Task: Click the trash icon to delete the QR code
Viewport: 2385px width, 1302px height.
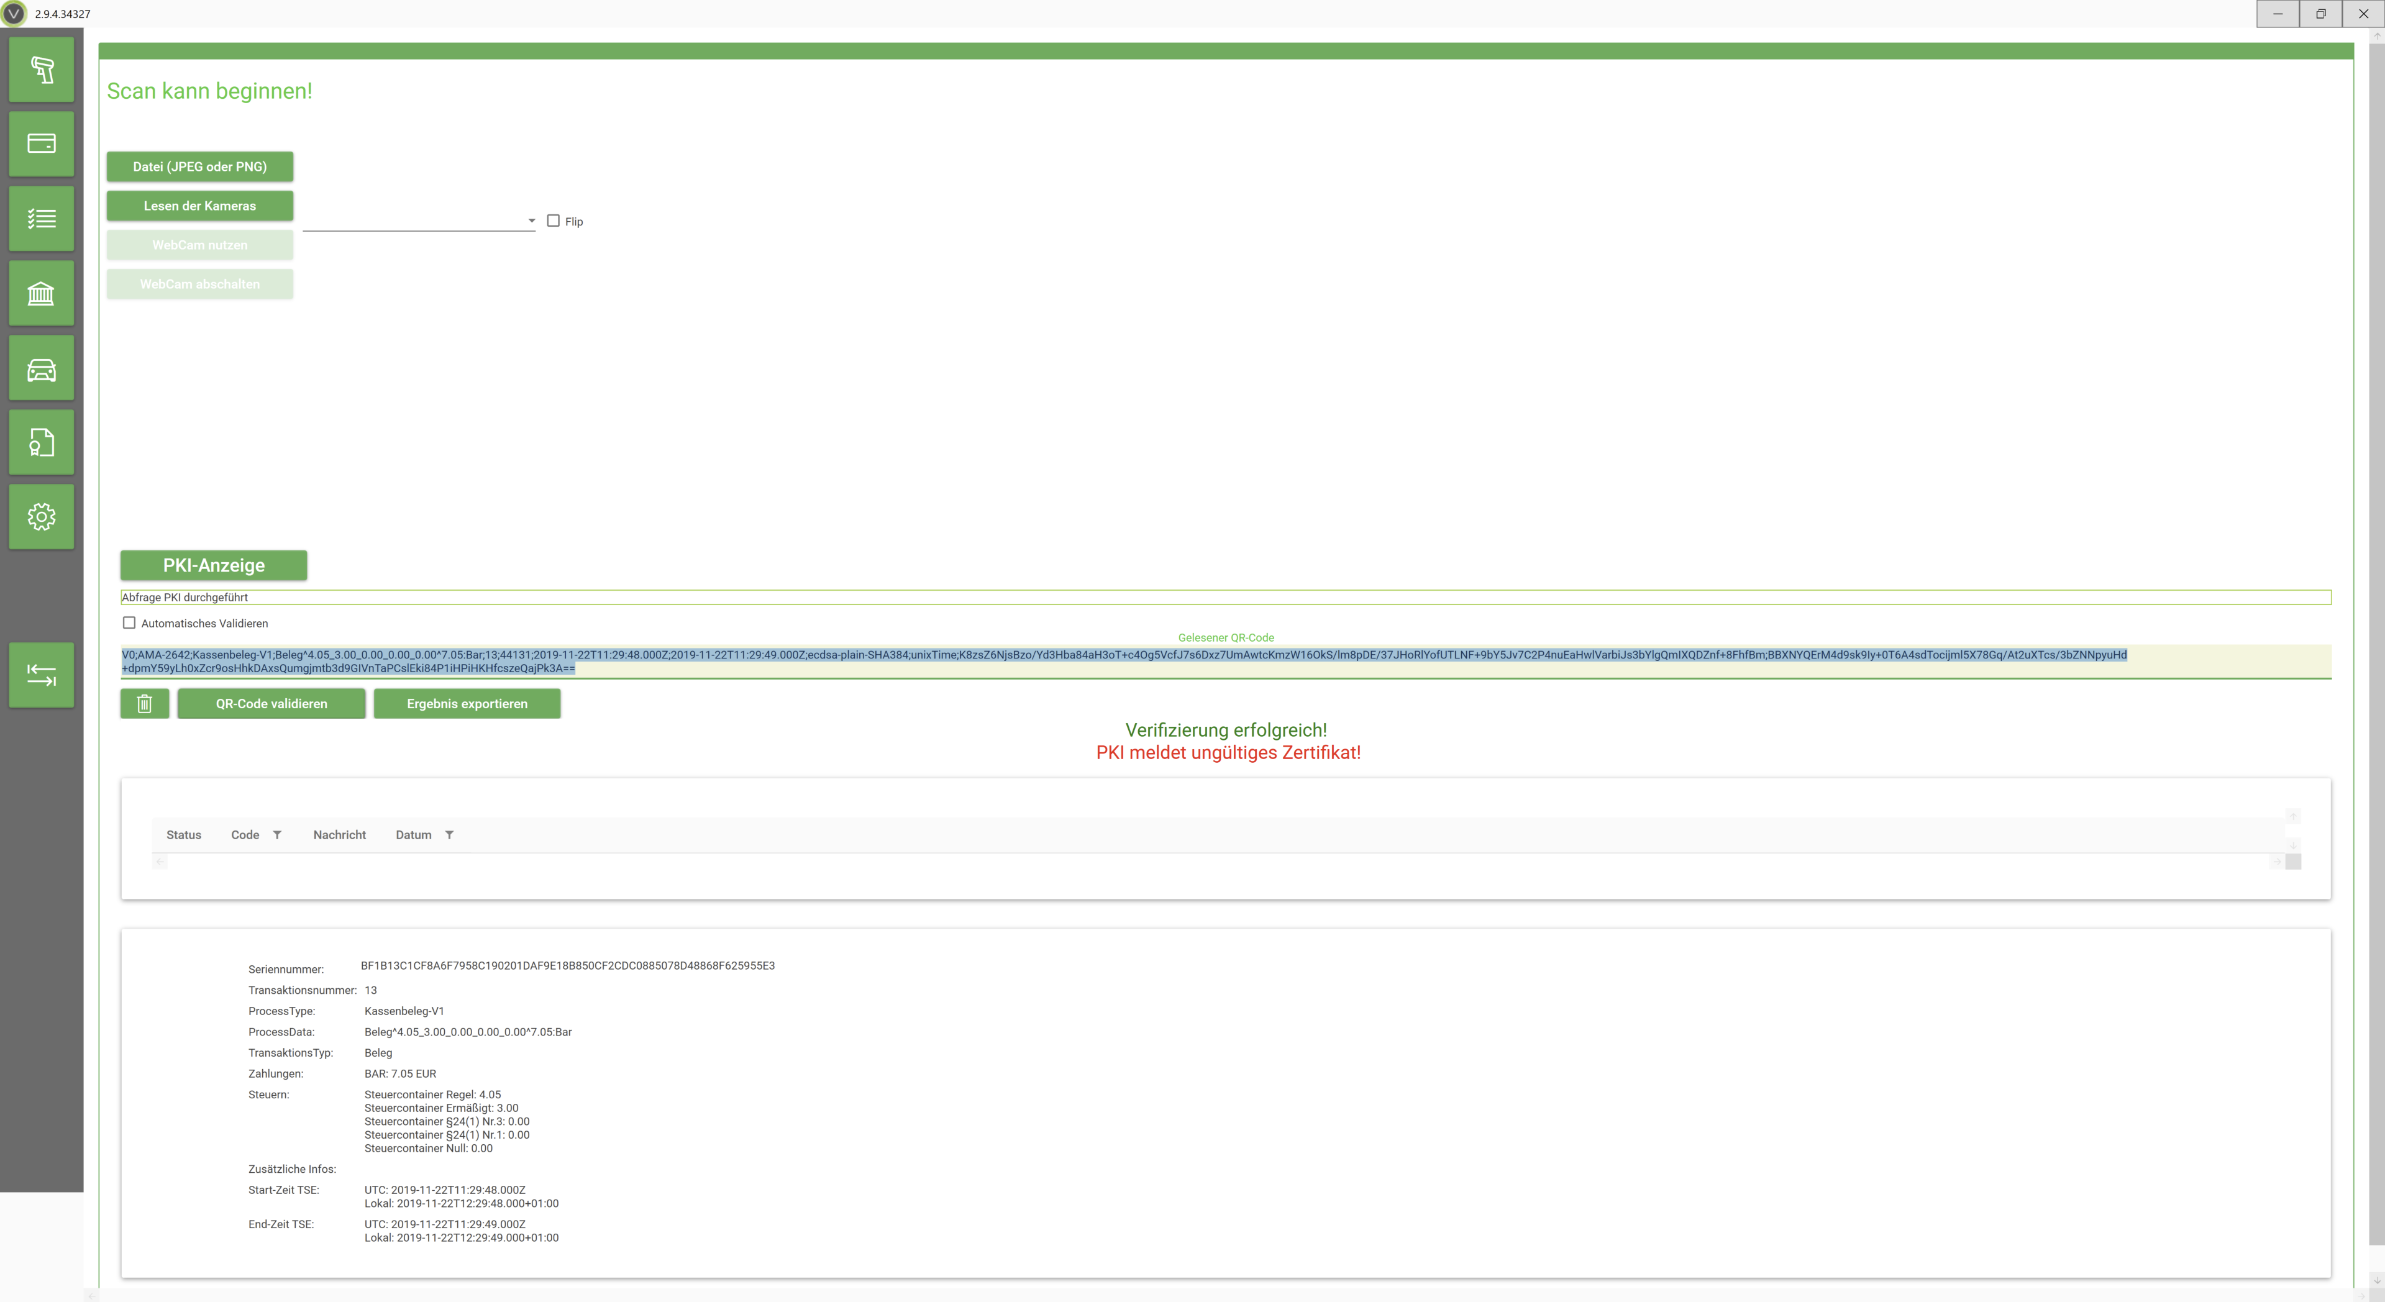Action: click(144, 704)
